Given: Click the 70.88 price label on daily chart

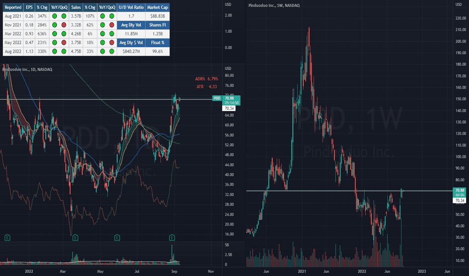Looking at the screenshot, I should point(229,98).
